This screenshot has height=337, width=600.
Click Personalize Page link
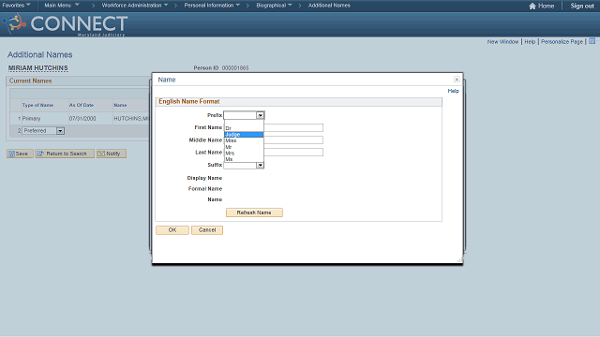(x=562, y=41)
